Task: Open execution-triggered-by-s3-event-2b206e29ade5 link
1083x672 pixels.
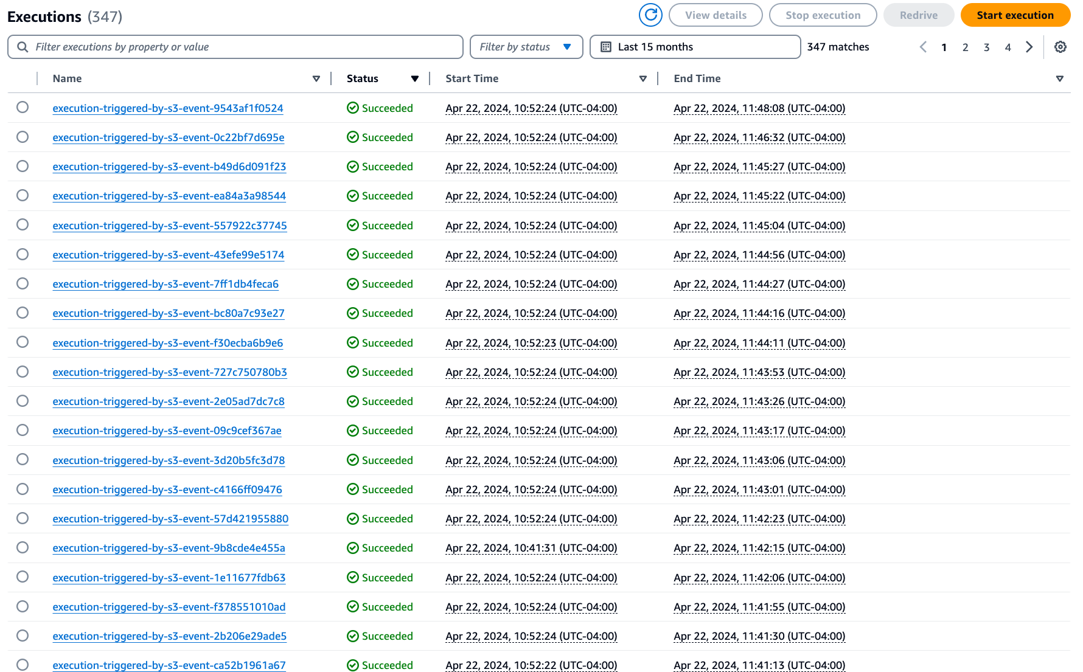Action: pyautogui.click(x=170, y=636)
